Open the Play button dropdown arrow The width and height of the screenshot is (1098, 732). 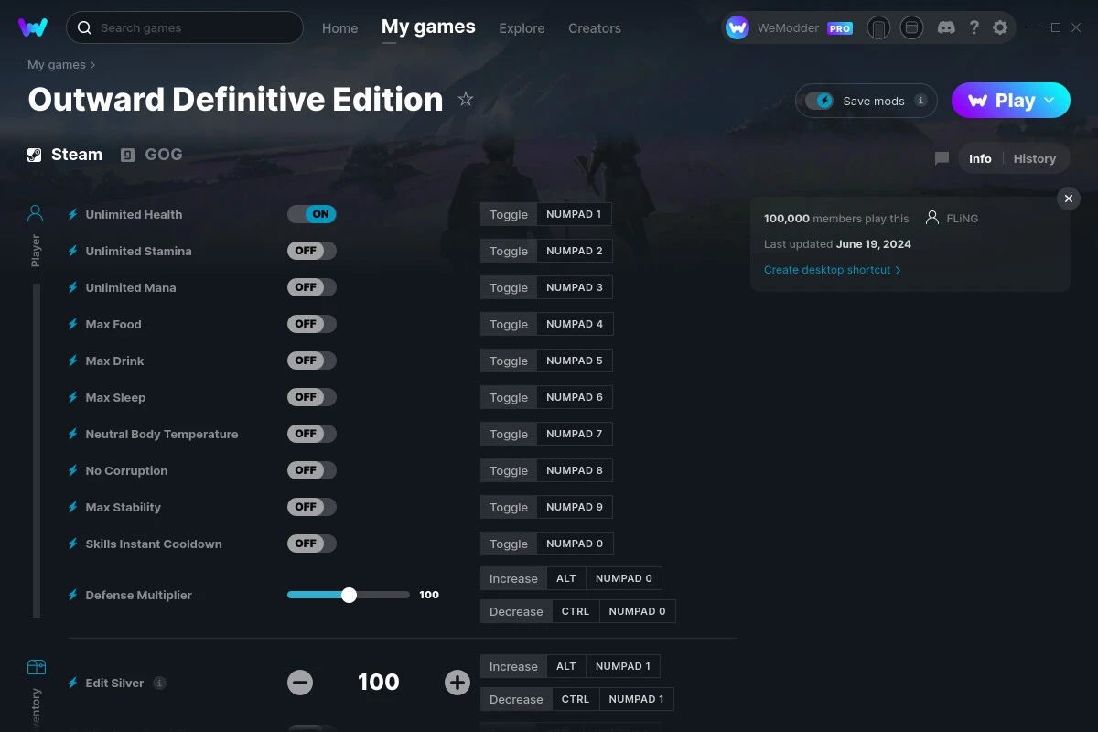1049,101
